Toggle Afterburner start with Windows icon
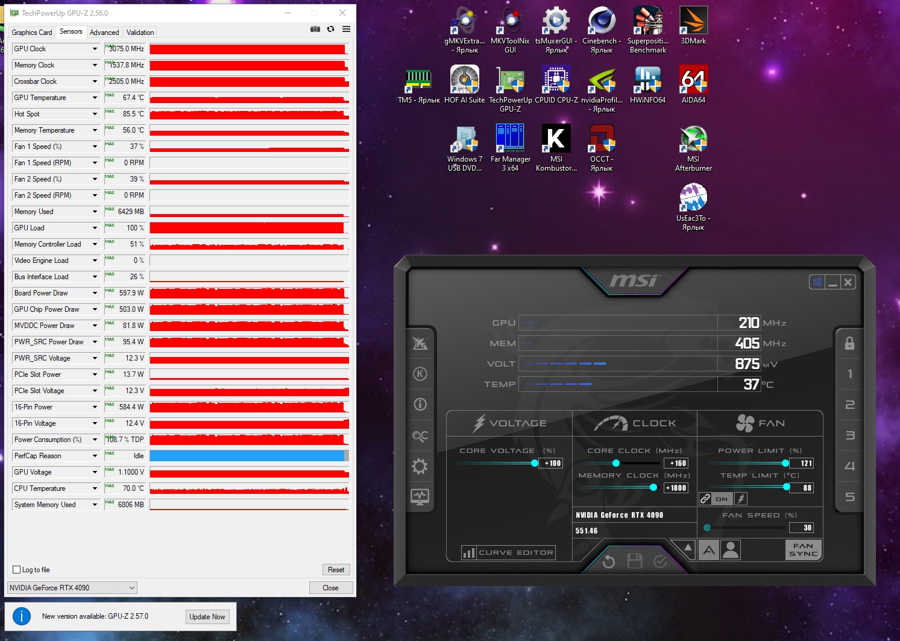 pos(817,282)
